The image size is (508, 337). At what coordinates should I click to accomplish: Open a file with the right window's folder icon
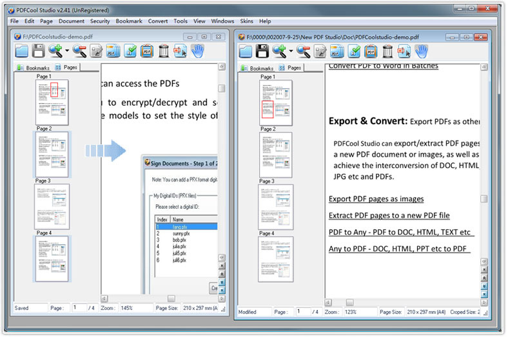tap(246, 52)
